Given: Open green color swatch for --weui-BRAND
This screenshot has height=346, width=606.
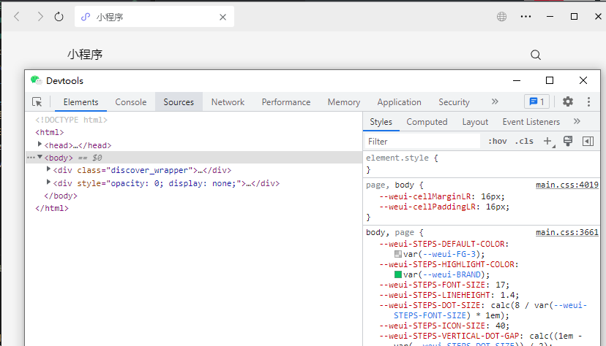Looking at the screenshot, I should [397, 274].
